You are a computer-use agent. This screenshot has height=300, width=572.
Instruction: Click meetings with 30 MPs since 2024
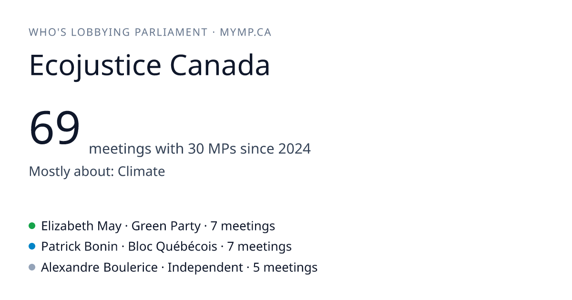point(200,149)
